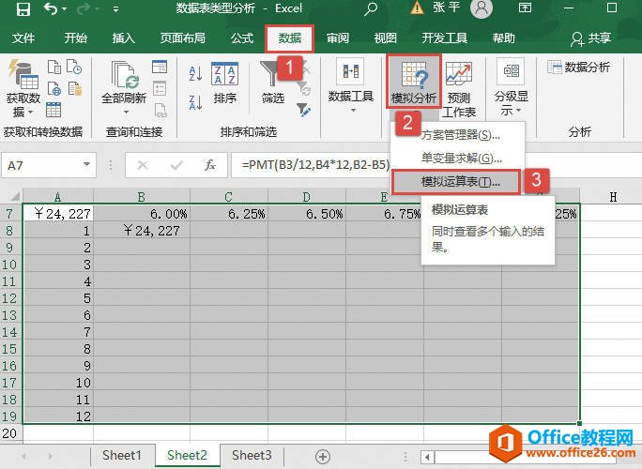The height and width of the screenshot is (469, 642).
Task: Click the Reapply filter icon
Action: pos(303,88)
